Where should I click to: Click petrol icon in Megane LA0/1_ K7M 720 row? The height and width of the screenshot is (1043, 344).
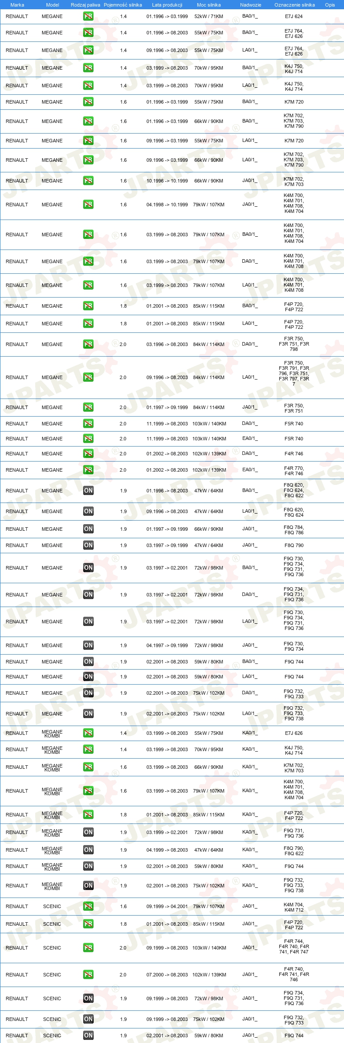88,141
